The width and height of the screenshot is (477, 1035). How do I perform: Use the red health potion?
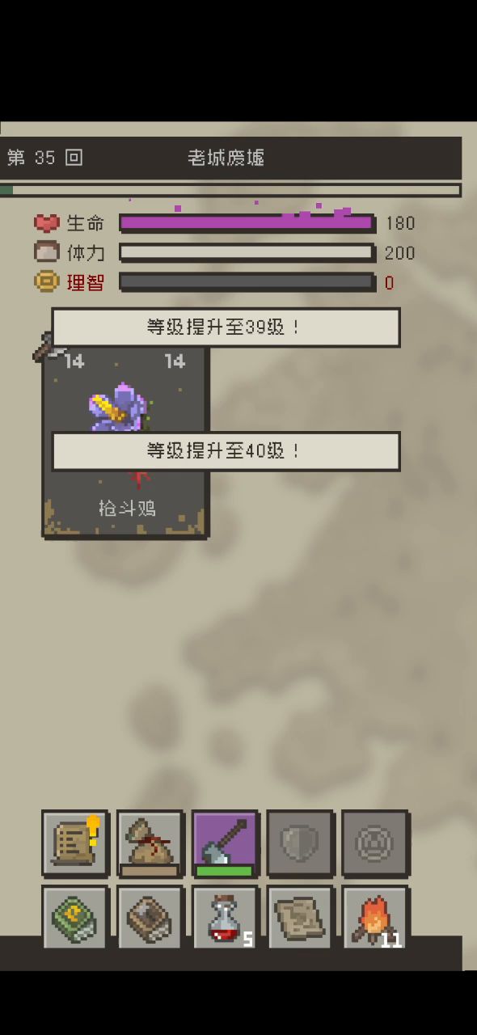click(x=226, y=918)
